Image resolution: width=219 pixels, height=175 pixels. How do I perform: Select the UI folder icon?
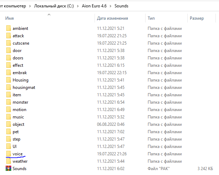(9, 147)
